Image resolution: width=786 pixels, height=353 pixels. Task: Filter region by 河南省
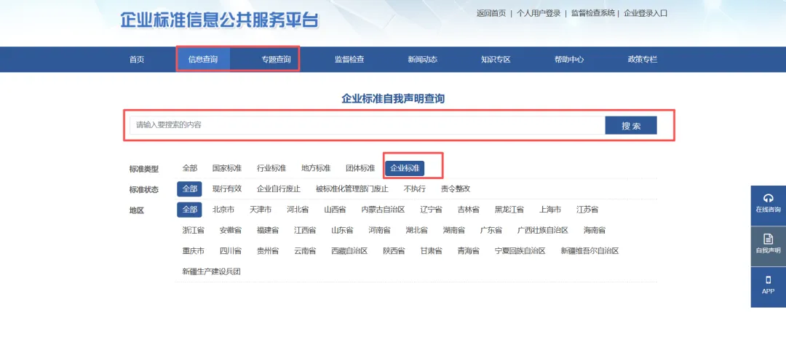(379, 230)
